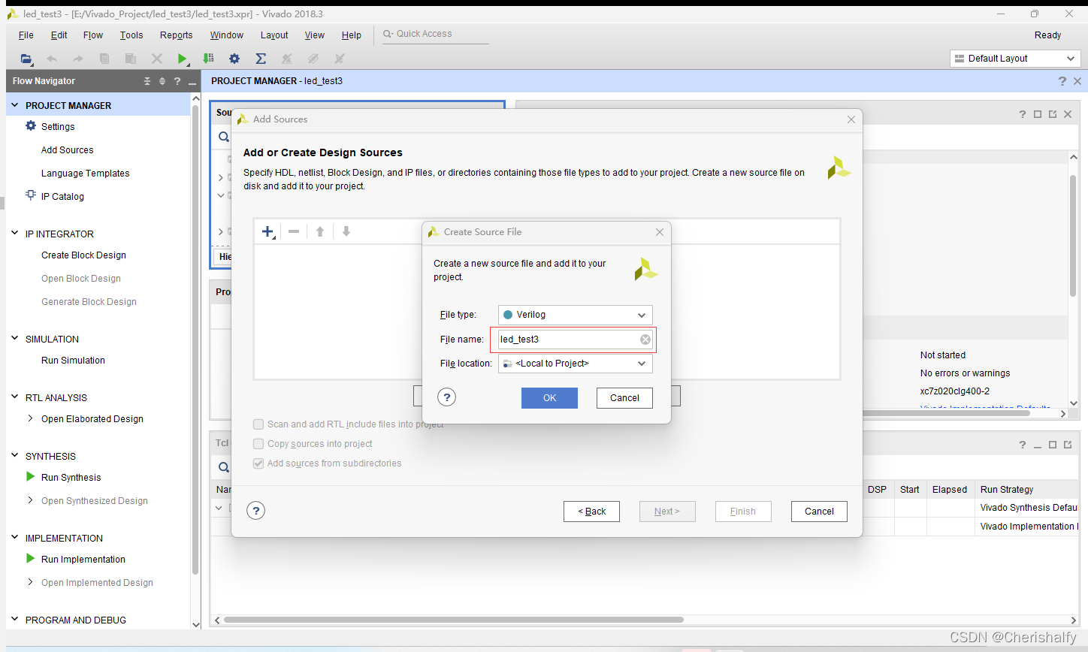Click Run Simulation in Flow Navigator
This screenshot has width=1088, height=652.
tap(73, 361)
